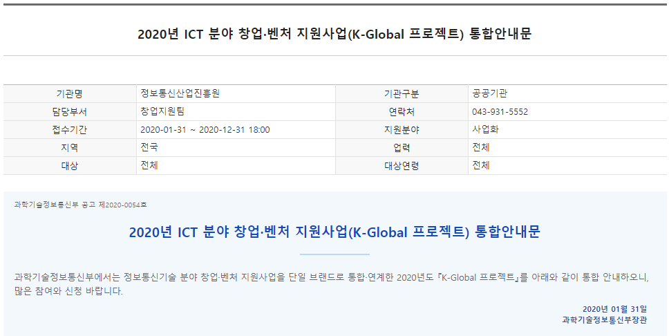The image size is (669, 336).
Task: Click the '전국' value
Action: point(149,147)
